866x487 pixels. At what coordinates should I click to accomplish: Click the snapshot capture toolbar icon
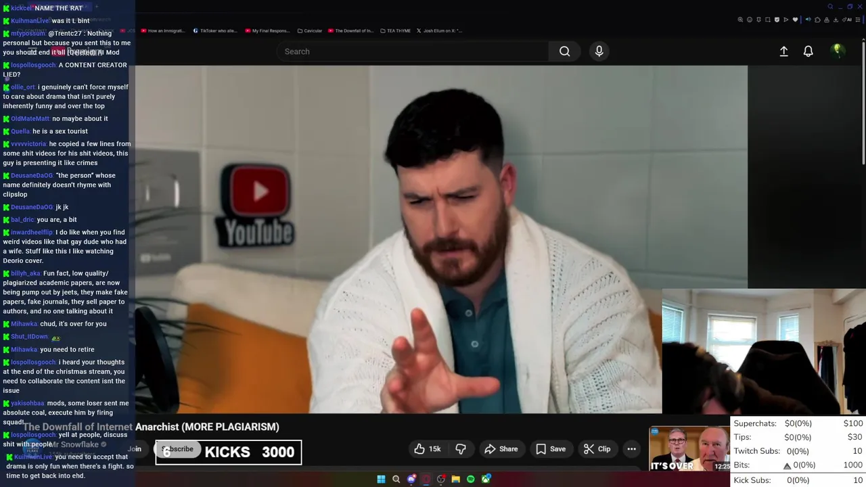click(x=768, y=20)
